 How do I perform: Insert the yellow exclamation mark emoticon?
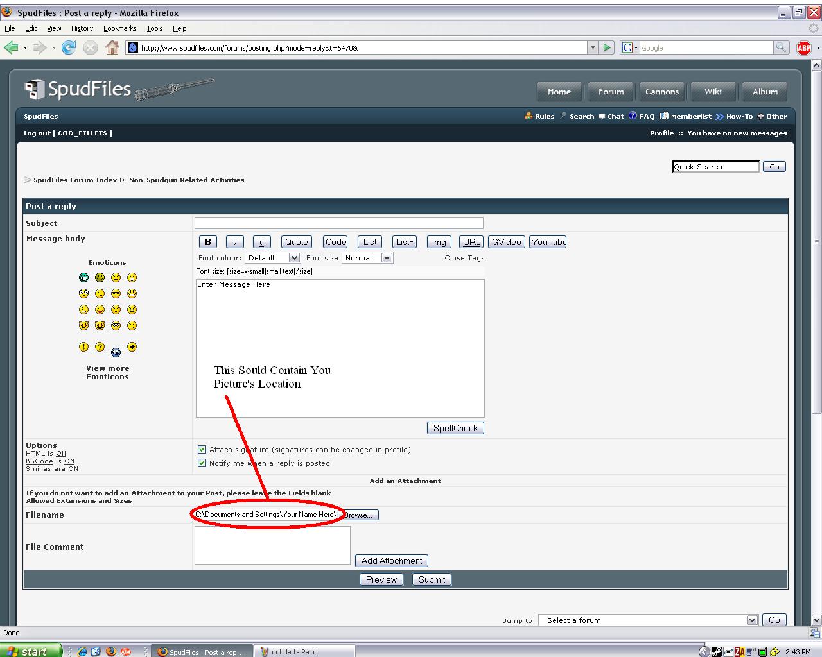point(83,347)
